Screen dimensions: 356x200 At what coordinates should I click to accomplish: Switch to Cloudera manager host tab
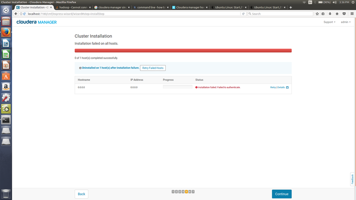coord(190,7)
